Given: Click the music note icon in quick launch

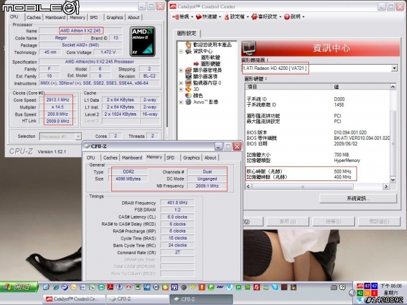Looking at the screenshot, I should (174, 287).
